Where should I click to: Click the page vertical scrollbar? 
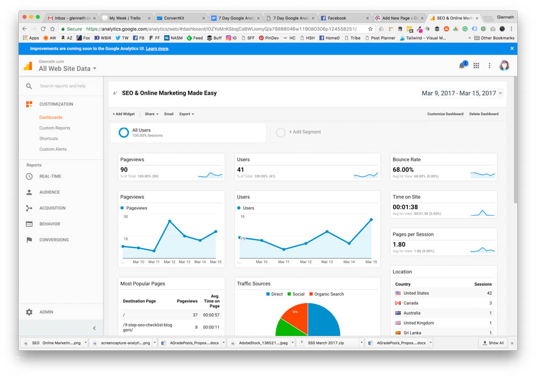coord(515,140)
